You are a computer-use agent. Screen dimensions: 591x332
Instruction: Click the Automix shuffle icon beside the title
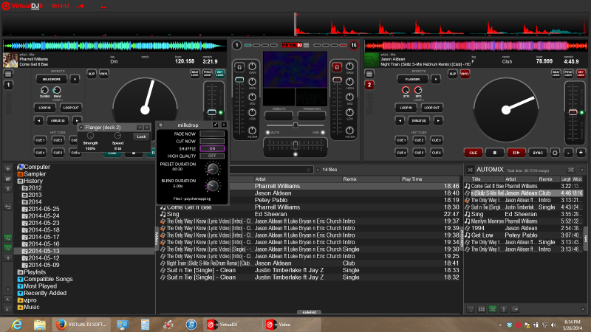click(x=470, y=170)
